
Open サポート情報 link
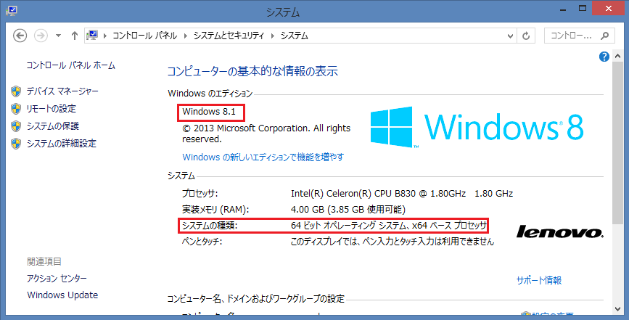pos(539,281)
